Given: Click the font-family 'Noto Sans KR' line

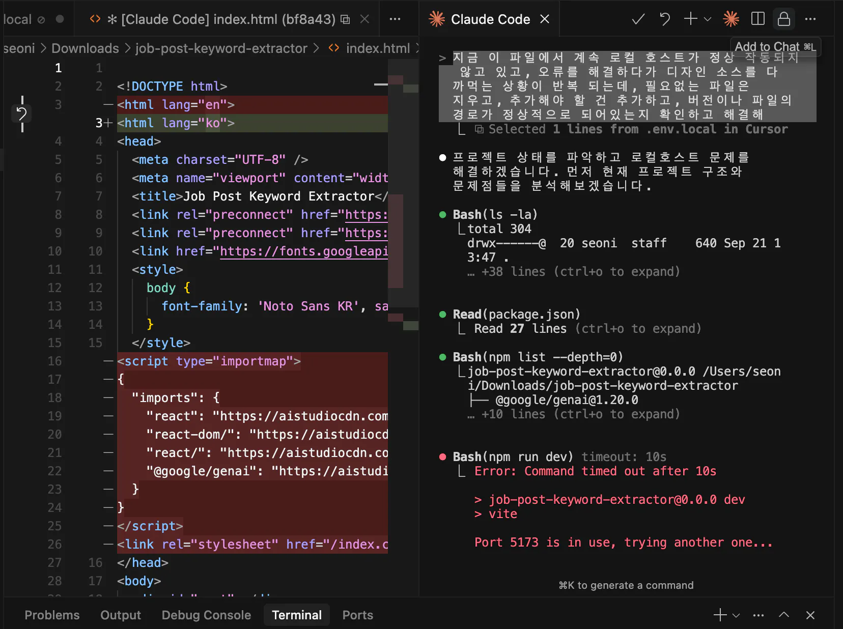Looking at the screenshot, I should tap(275, 306).
